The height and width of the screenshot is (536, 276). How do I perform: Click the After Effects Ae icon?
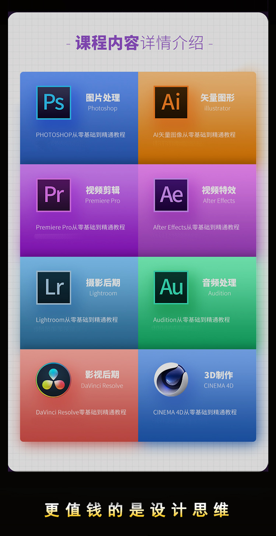point(171,195)
